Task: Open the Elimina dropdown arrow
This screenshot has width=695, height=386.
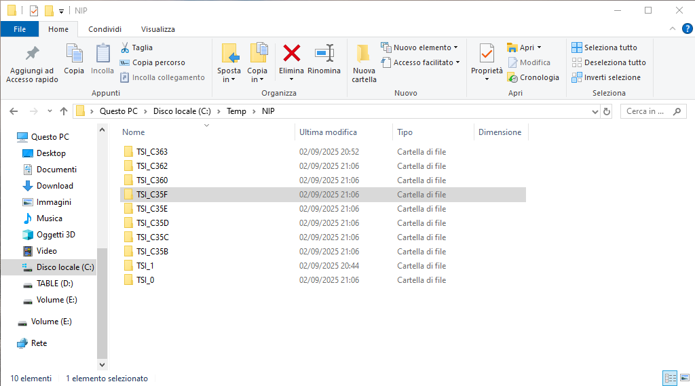Action: (x=291, y=79)
